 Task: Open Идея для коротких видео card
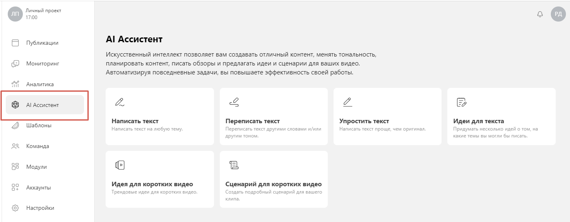pyautogui.click(x=159, y=179)
